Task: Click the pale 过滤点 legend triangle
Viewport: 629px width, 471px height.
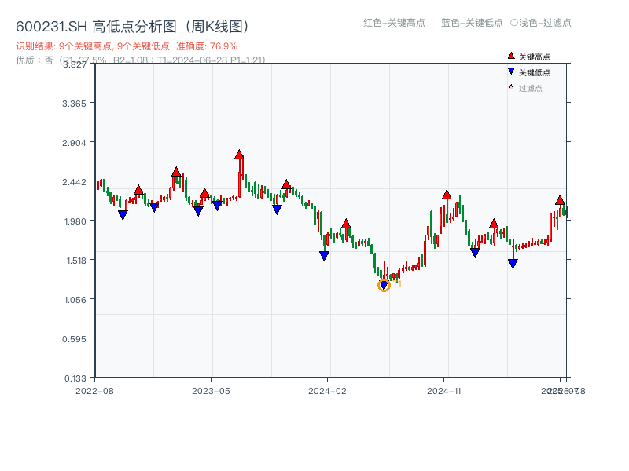Action: click(x=511, y=87)
